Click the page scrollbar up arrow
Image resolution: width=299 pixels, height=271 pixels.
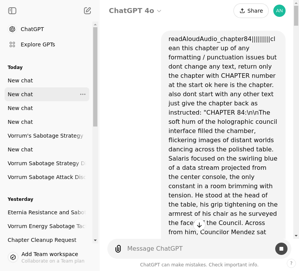[296, 3]
